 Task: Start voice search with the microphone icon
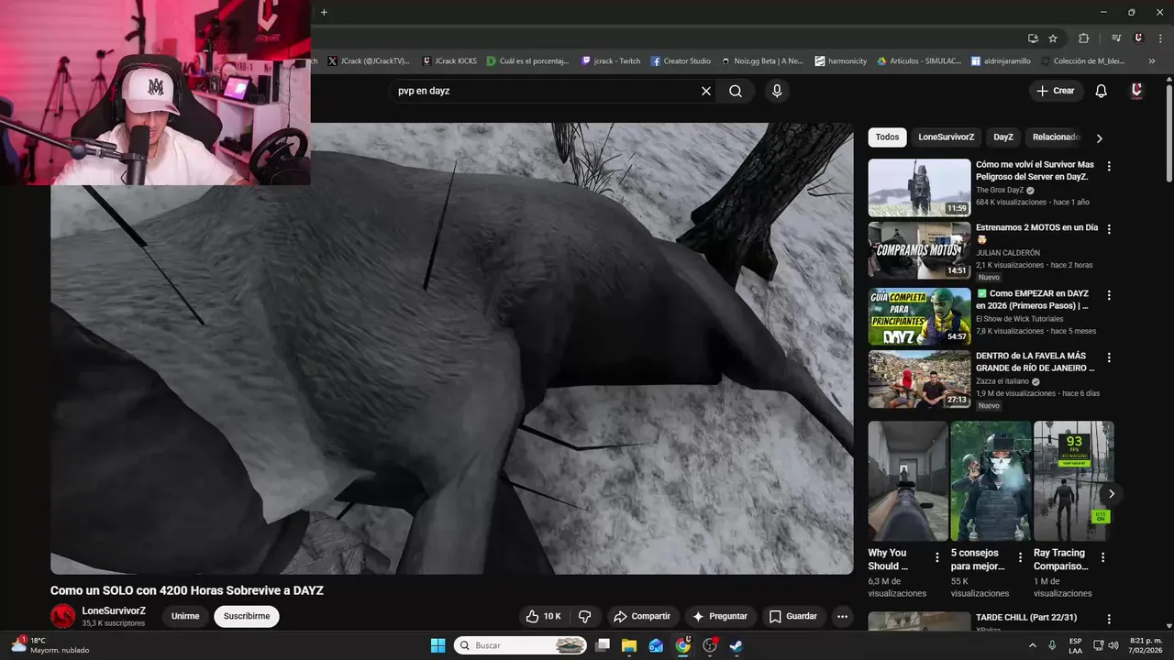pos(777,91)
